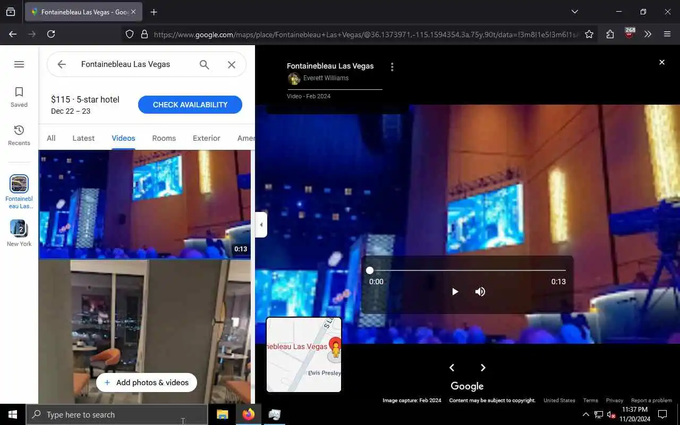
Task: Open the notification center
Action: [x=662, y=414]
